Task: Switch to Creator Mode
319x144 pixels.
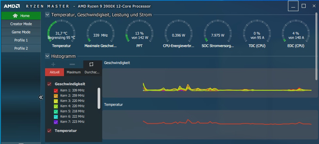Action: [x=21, y=24]
